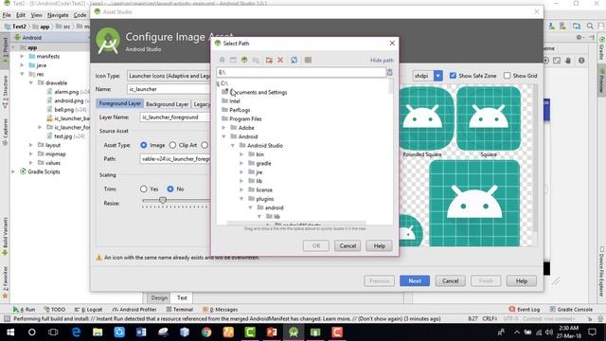Click the Name field containing ic_launcher
The height and width of the screenshot is (341, 606).
169,89
